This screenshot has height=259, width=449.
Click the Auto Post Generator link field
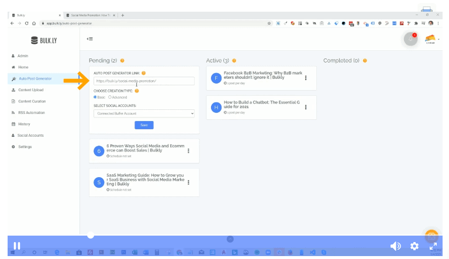[x=144, y=81]
